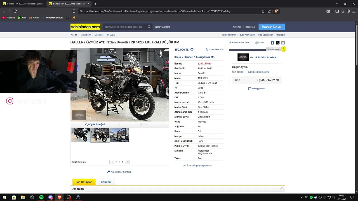Go to next photo thumbnails page

pyautogui.click(x=127, y=162)
